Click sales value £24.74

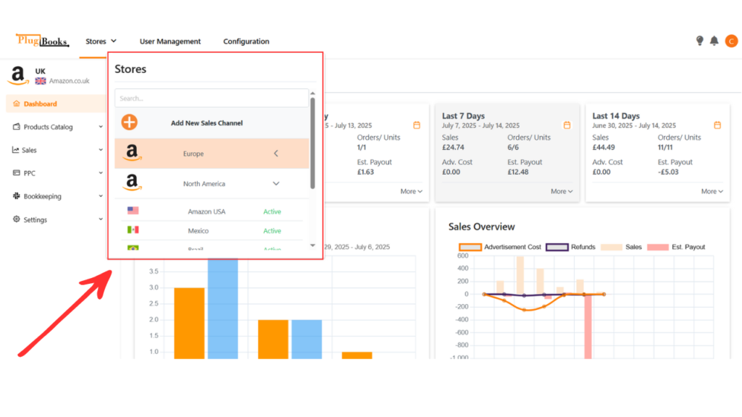click(x=453, y=147)
